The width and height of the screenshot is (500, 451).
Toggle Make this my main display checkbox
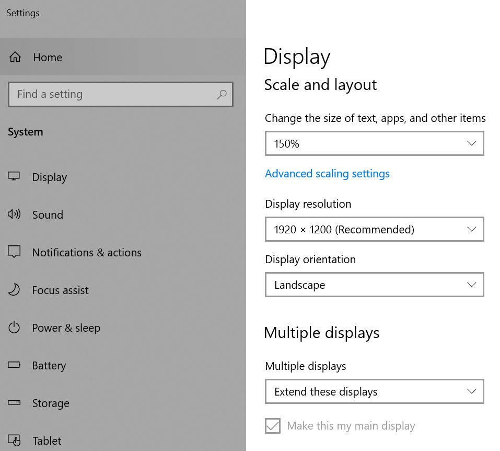[x=273, y=426]
